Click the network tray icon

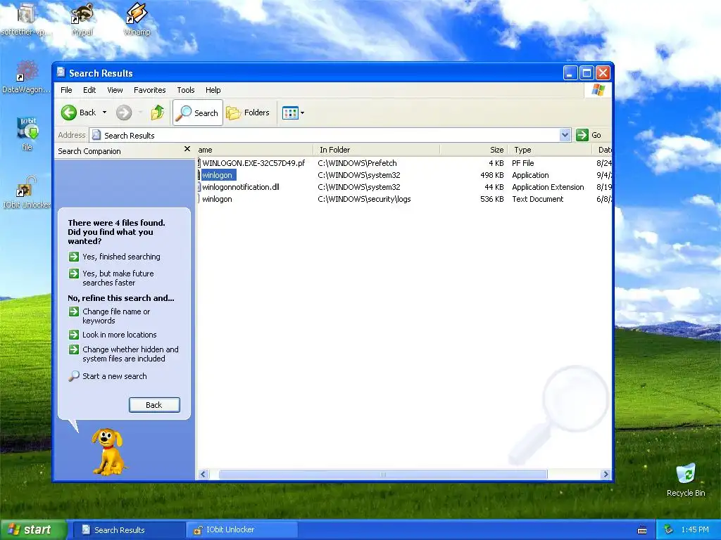(x=669, y=530)
